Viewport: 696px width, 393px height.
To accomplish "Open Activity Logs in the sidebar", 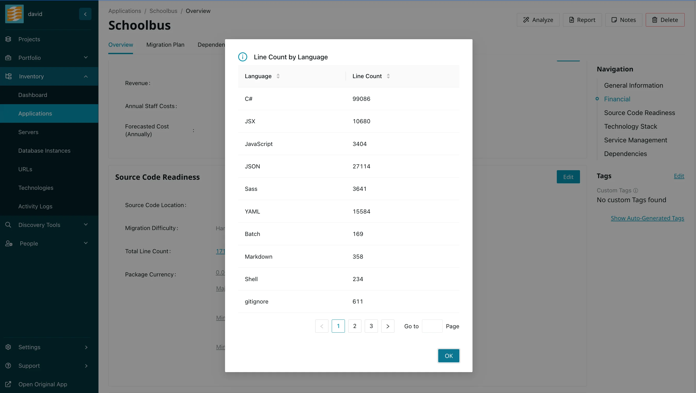I will pyautogui.click(x=49, y=206).
